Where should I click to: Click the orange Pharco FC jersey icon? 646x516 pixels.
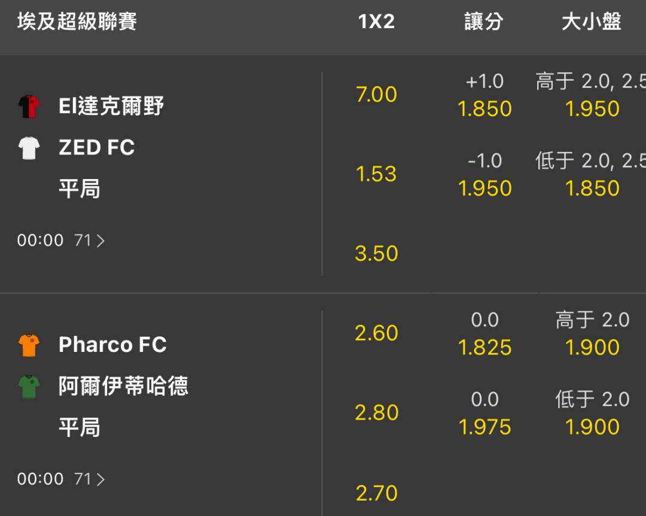pyautogui.click(x=29, y=345)
